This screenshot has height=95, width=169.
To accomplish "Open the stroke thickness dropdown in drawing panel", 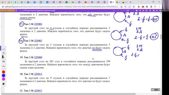I will (3, 48).
